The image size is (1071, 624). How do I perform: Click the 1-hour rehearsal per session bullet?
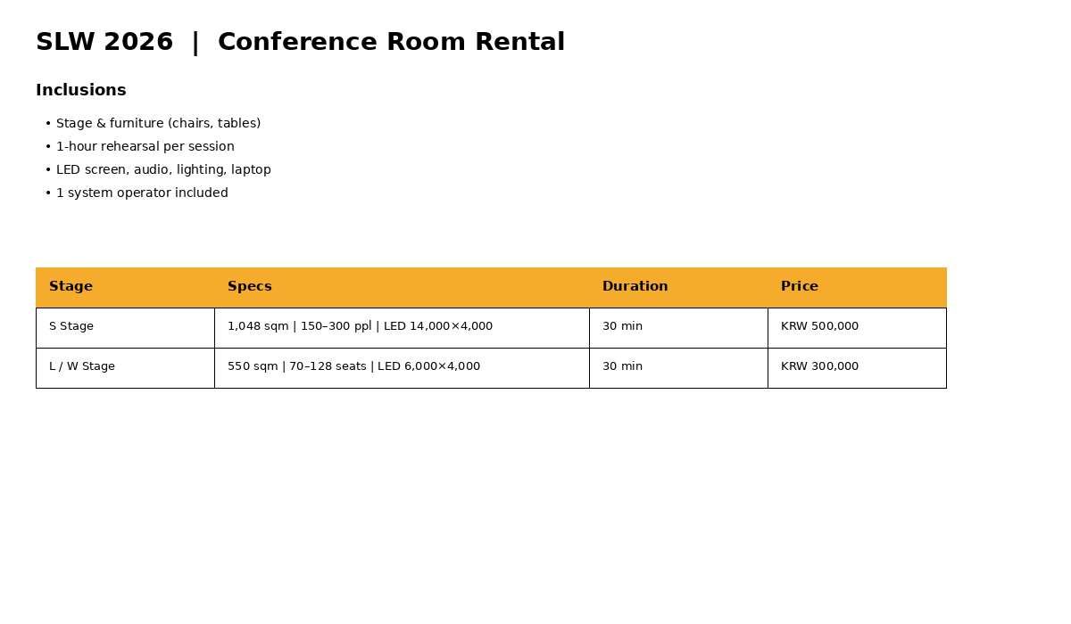pyautogui.click(x=145, y=147)
